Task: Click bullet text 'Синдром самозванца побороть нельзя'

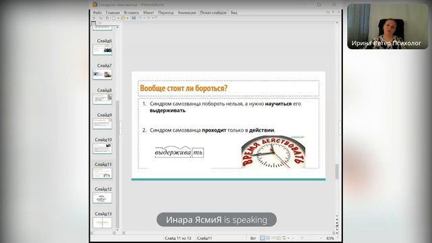Action: coord(196,104)
